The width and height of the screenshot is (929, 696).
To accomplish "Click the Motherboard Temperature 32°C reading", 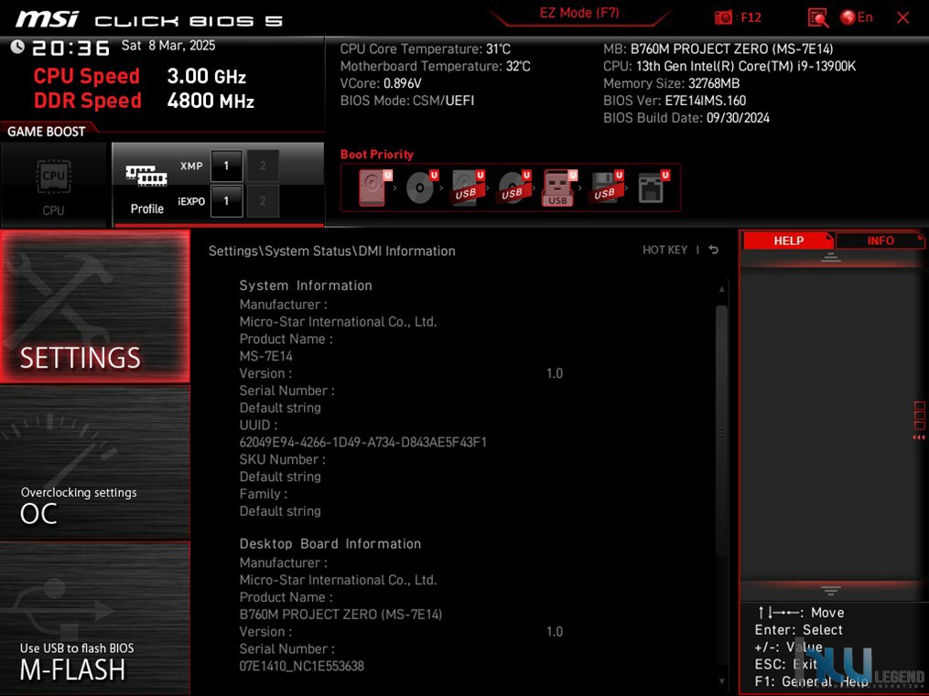I will coord(435,66).
